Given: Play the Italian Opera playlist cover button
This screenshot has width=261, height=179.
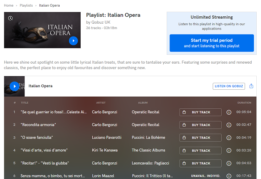Looking at the screenshot, I should point(73,40).
